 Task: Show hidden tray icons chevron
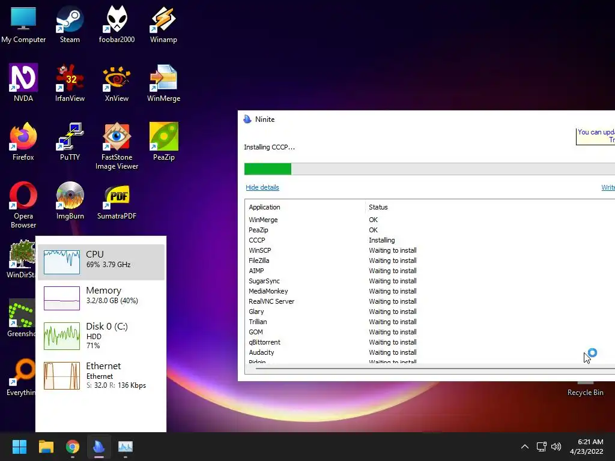click(524, 447)
